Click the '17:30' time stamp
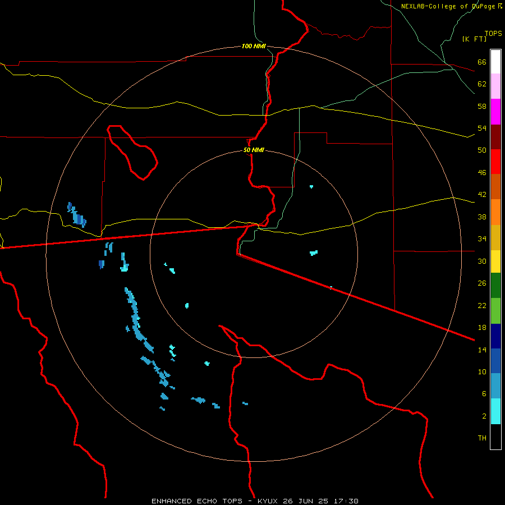 [x=346, y=501]
